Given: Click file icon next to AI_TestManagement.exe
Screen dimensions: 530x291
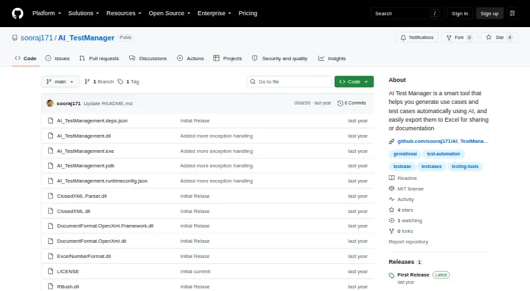Looking at the screenshot, I should 50,151.
